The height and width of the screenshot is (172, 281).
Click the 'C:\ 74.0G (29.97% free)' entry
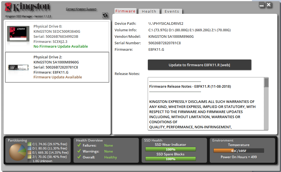pyautogui.click(x=50, y=144)
